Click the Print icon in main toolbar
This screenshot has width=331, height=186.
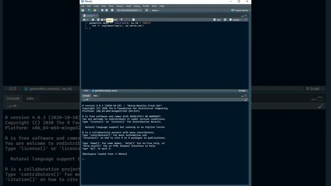[x=112, y=10]
